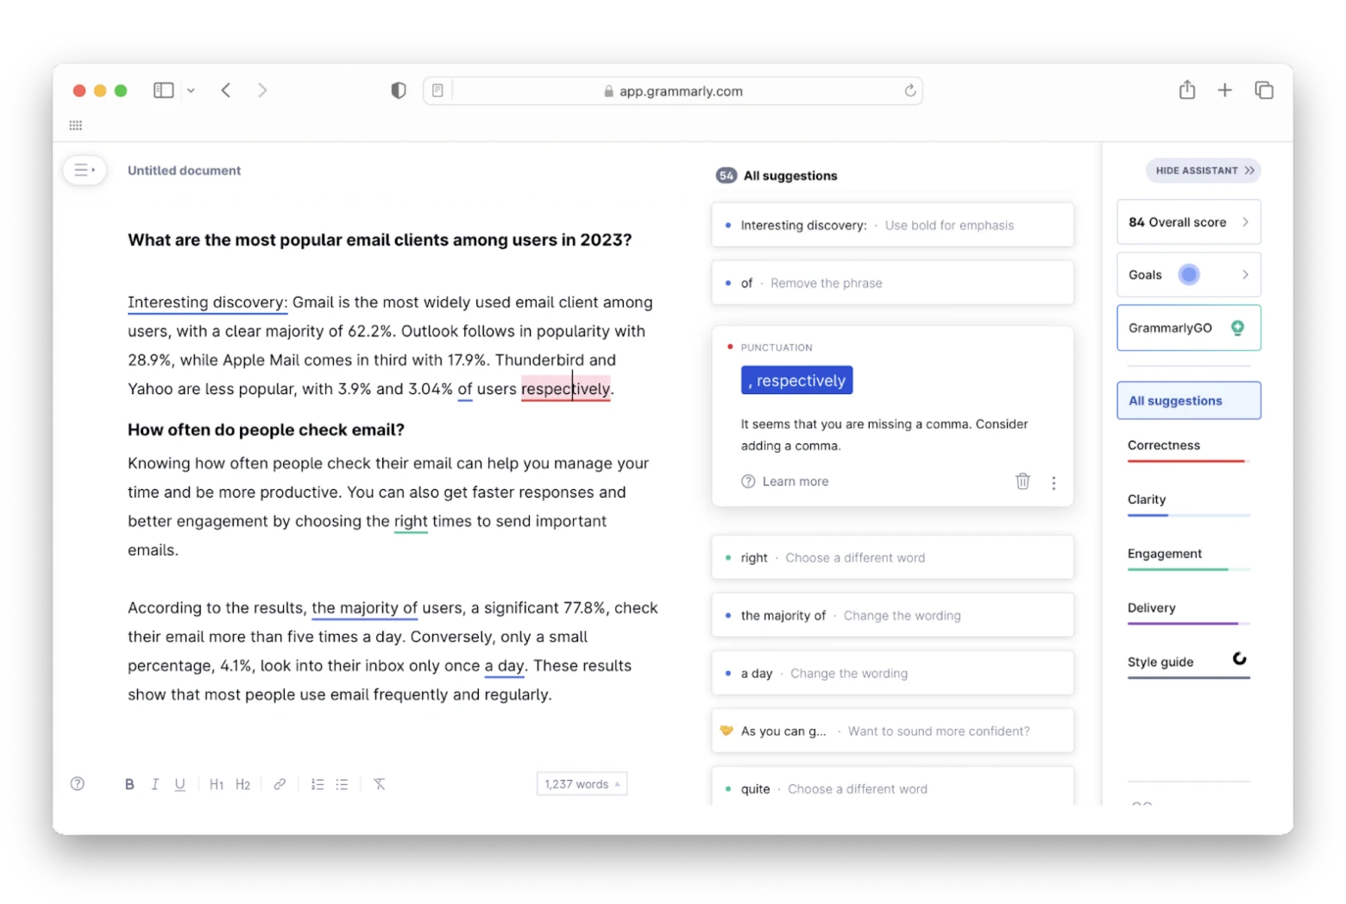This screenshot has height=904, width=1346.
Task: Dismiss suggestion with the trash icon
Action: (x=1022, y=481)
